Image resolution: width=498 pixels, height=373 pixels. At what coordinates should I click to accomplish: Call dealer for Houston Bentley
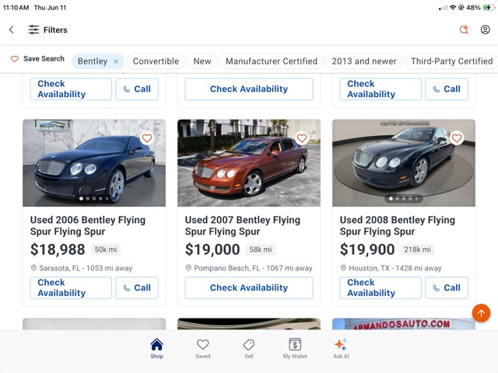pos(447,288)
